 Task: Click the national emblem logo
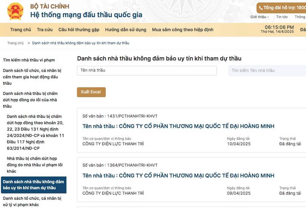(15, 11)
